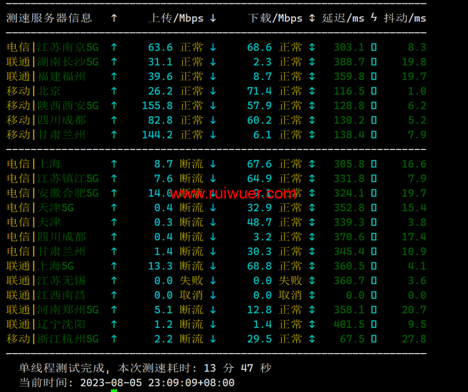
Task: Click the lightning bolt symbol in the header
Action: [x=373, y=18]
